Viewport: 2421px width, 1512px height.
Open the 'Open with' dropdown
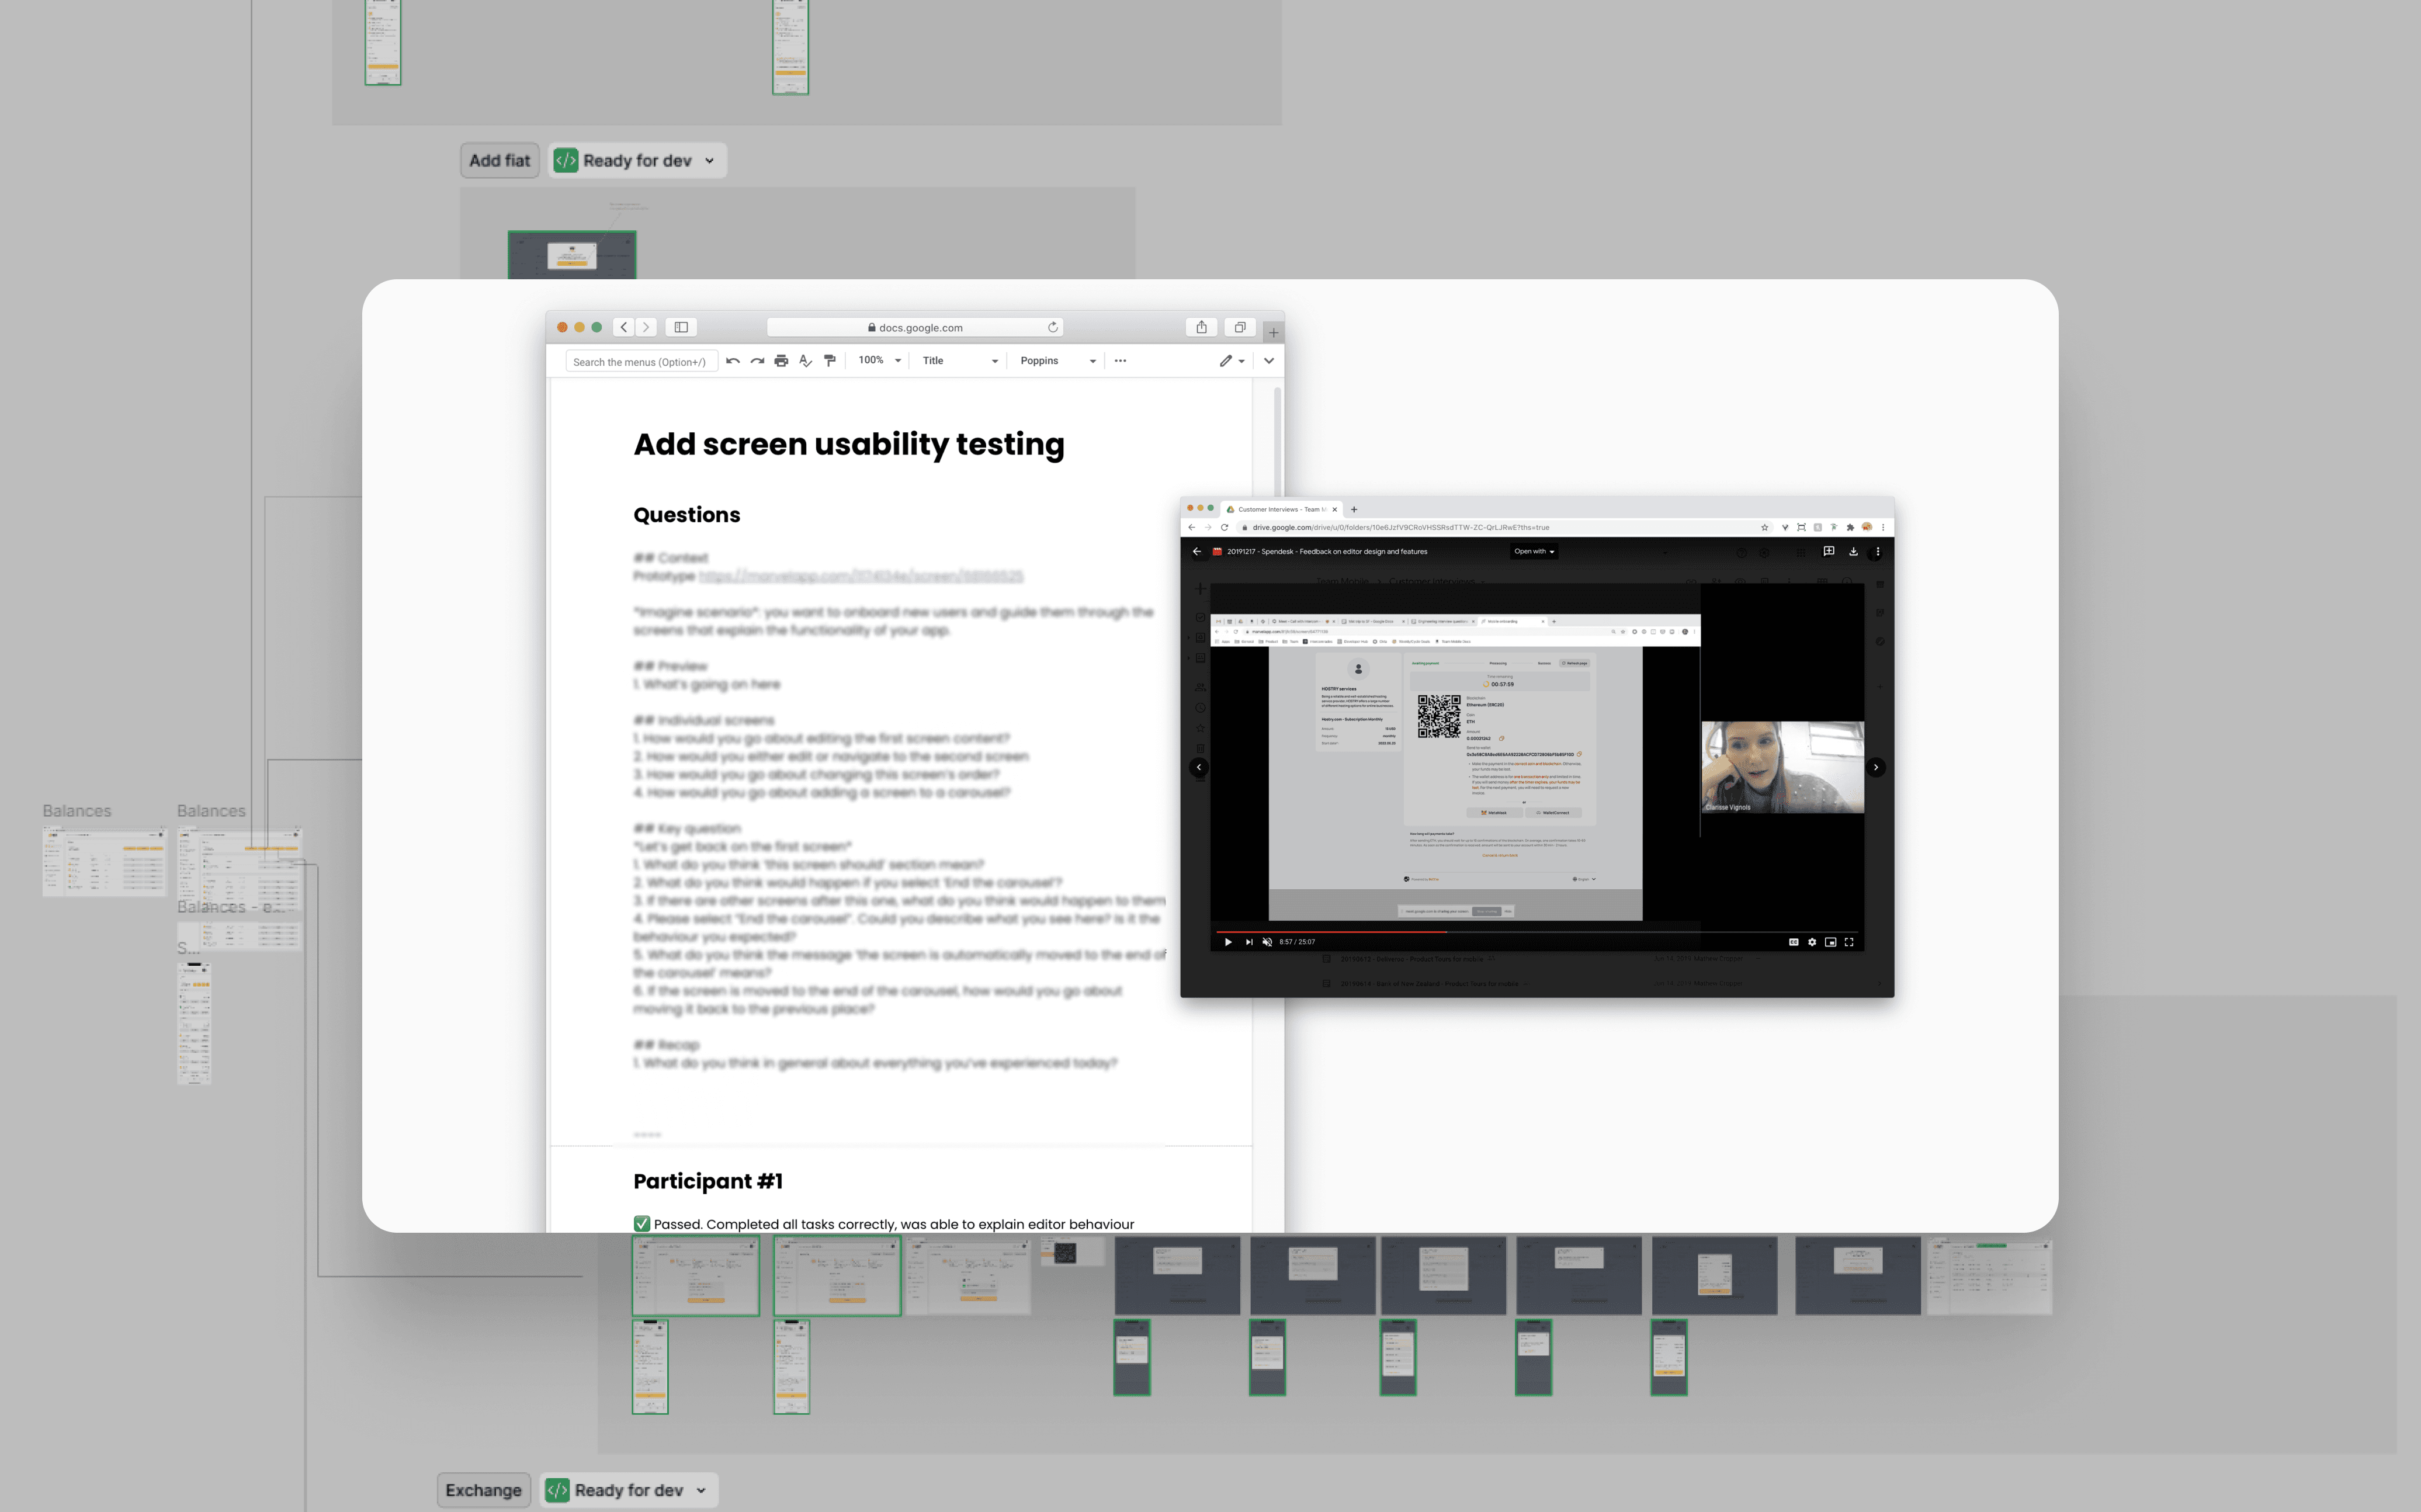1533,551
